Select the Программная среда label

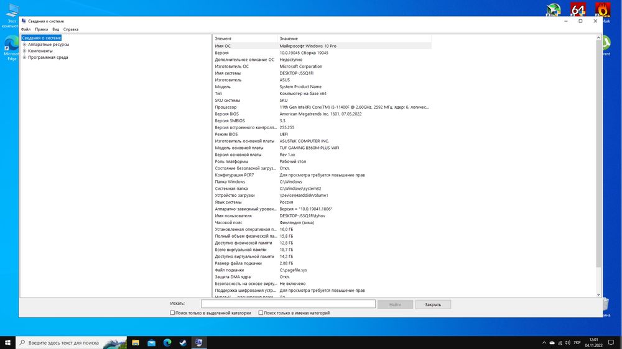(48, 57)
